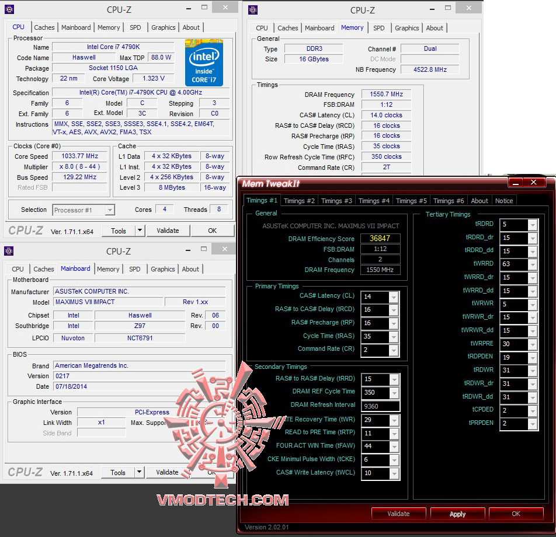
Task: Expand CAS# Write Latency (tWCL) dropdown
Action: coord(394,474)
